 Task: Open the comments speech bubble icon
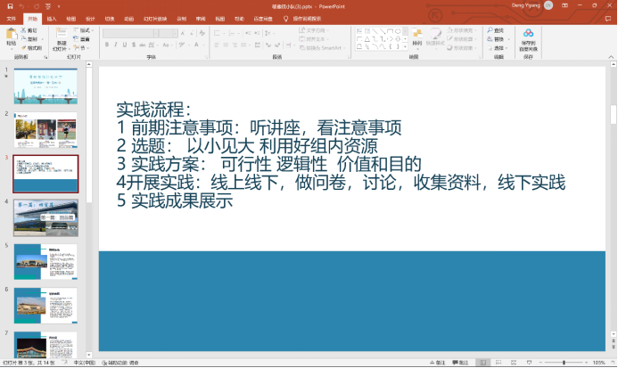point(608,19)
